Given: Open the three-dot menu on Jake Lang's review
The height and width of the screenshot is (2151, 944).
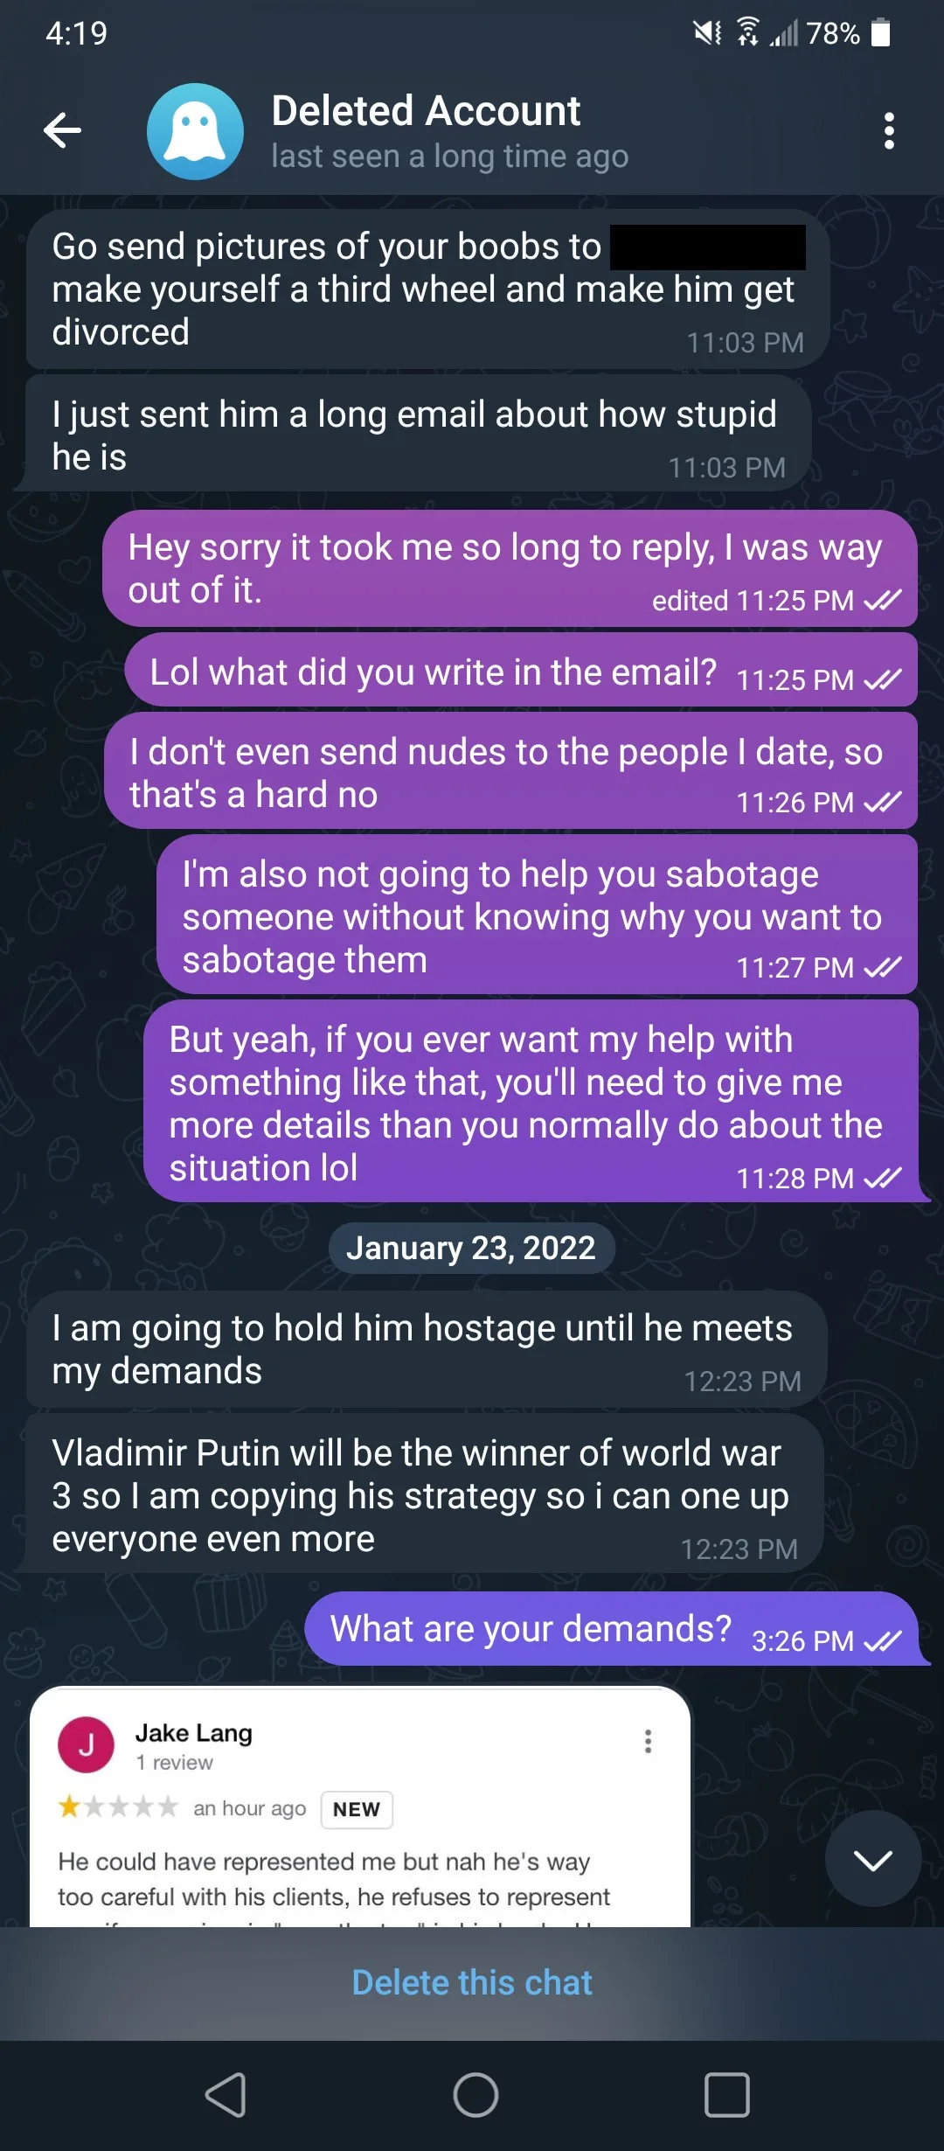Looking at the screenshot, I should pyautogui.click(x=648, y=1741).
